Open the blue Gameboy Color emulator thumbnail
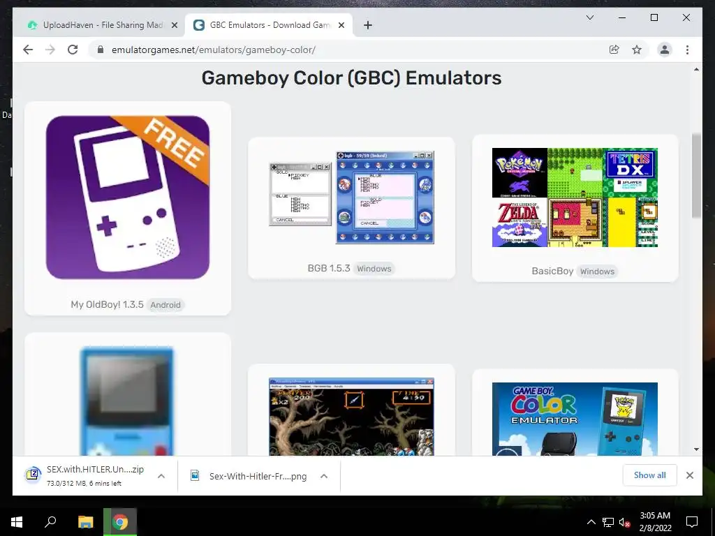The height and width of the screenshot is (536, 715). (127, 401)
